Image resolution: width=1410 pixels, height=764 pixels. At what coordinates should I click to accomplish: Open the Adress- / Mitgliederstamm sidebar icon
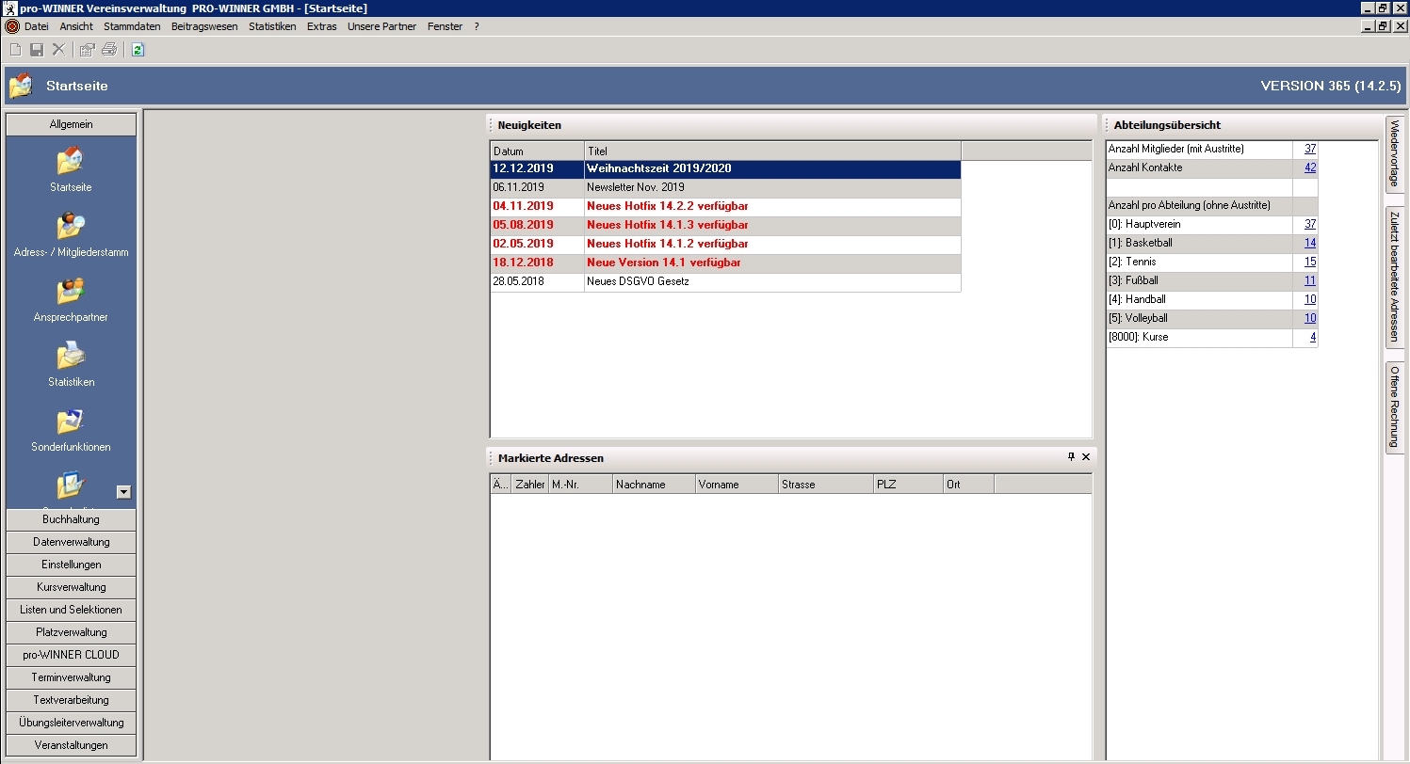(71, 227)
